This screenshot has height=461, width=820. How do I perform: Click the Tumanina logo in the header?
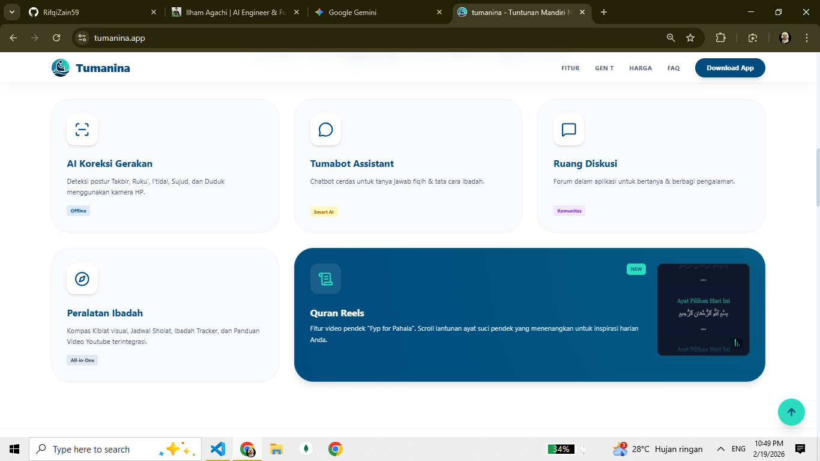90,67
